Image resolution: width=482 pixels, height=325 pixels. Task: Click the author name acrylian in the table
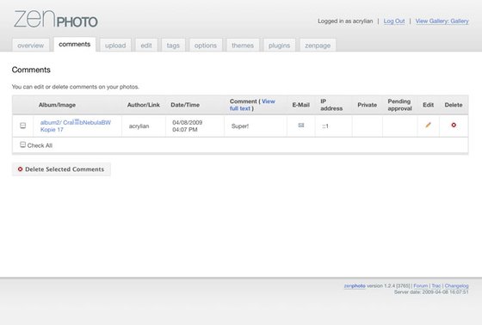(x=139, y=126)
